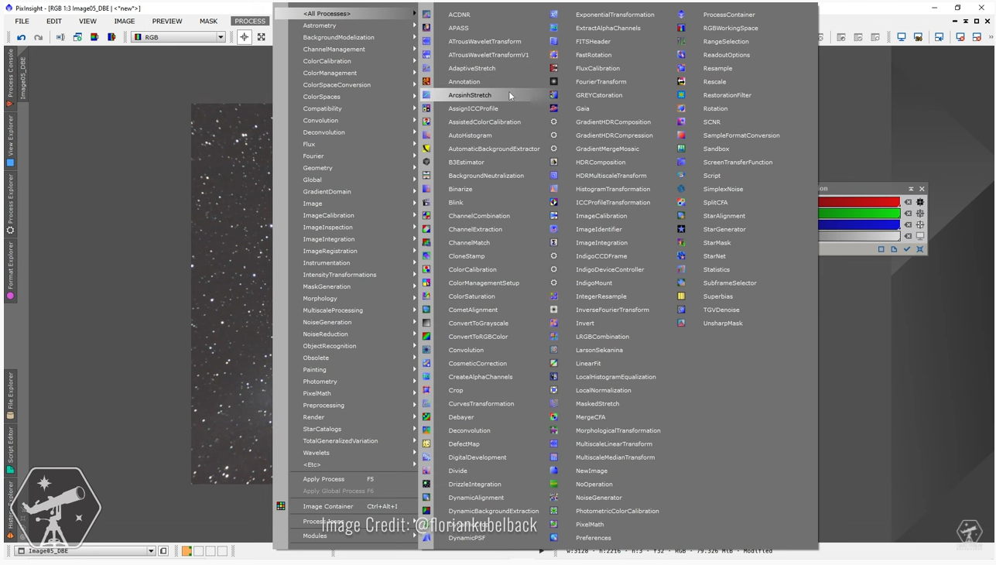Screen dimensions: 996x565
Task: Click the RGBWorkingSpace process icon
Action: (x=681, y=28)
